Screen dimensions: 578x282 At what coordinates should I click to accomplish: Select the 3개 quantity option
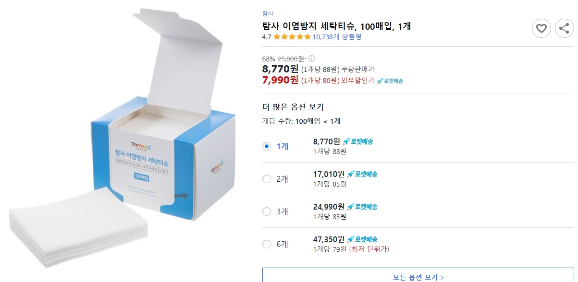coord(266,211)
